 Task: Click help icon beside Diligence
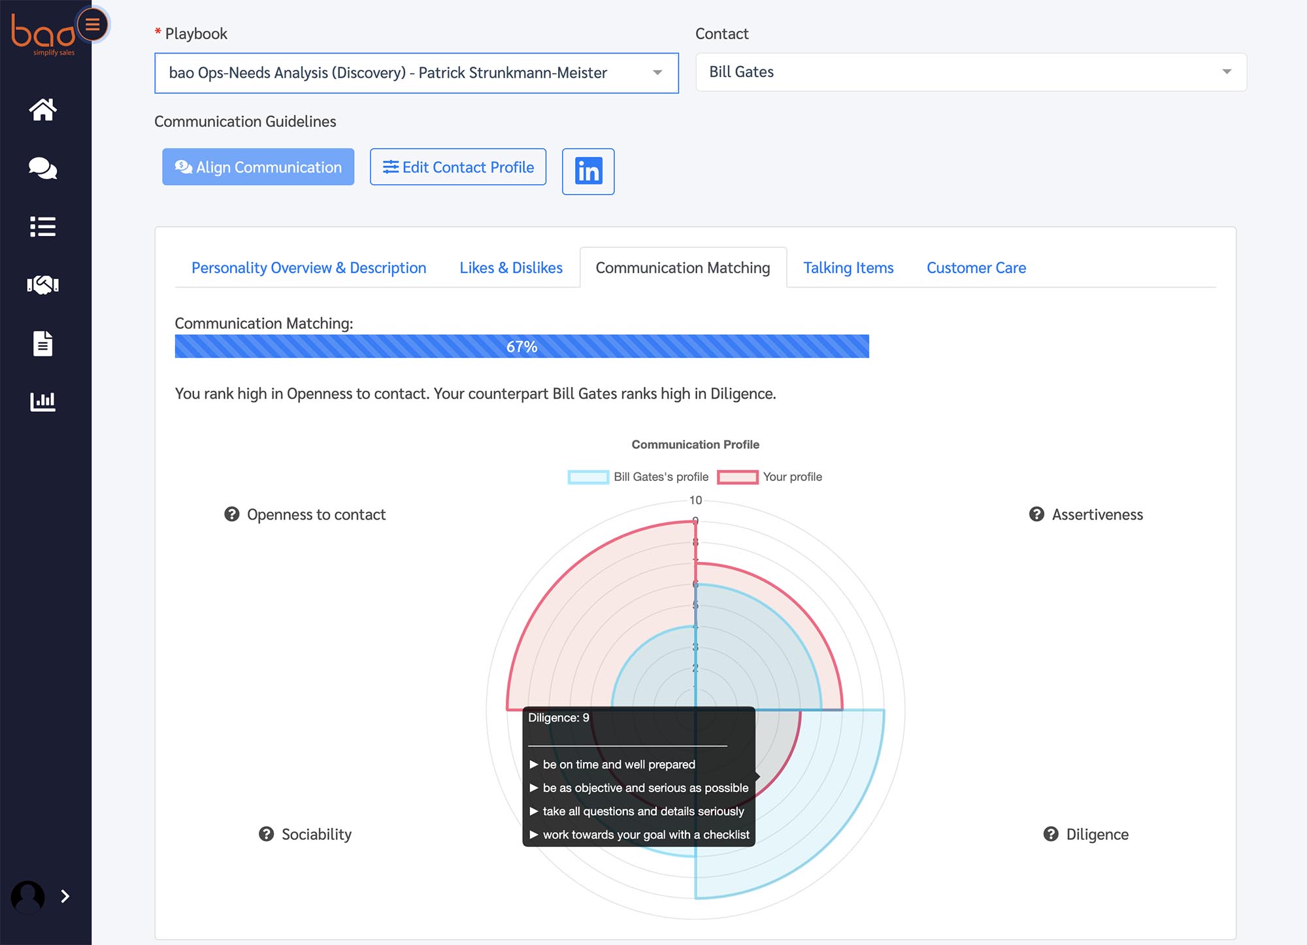[x=1051, y=834]
